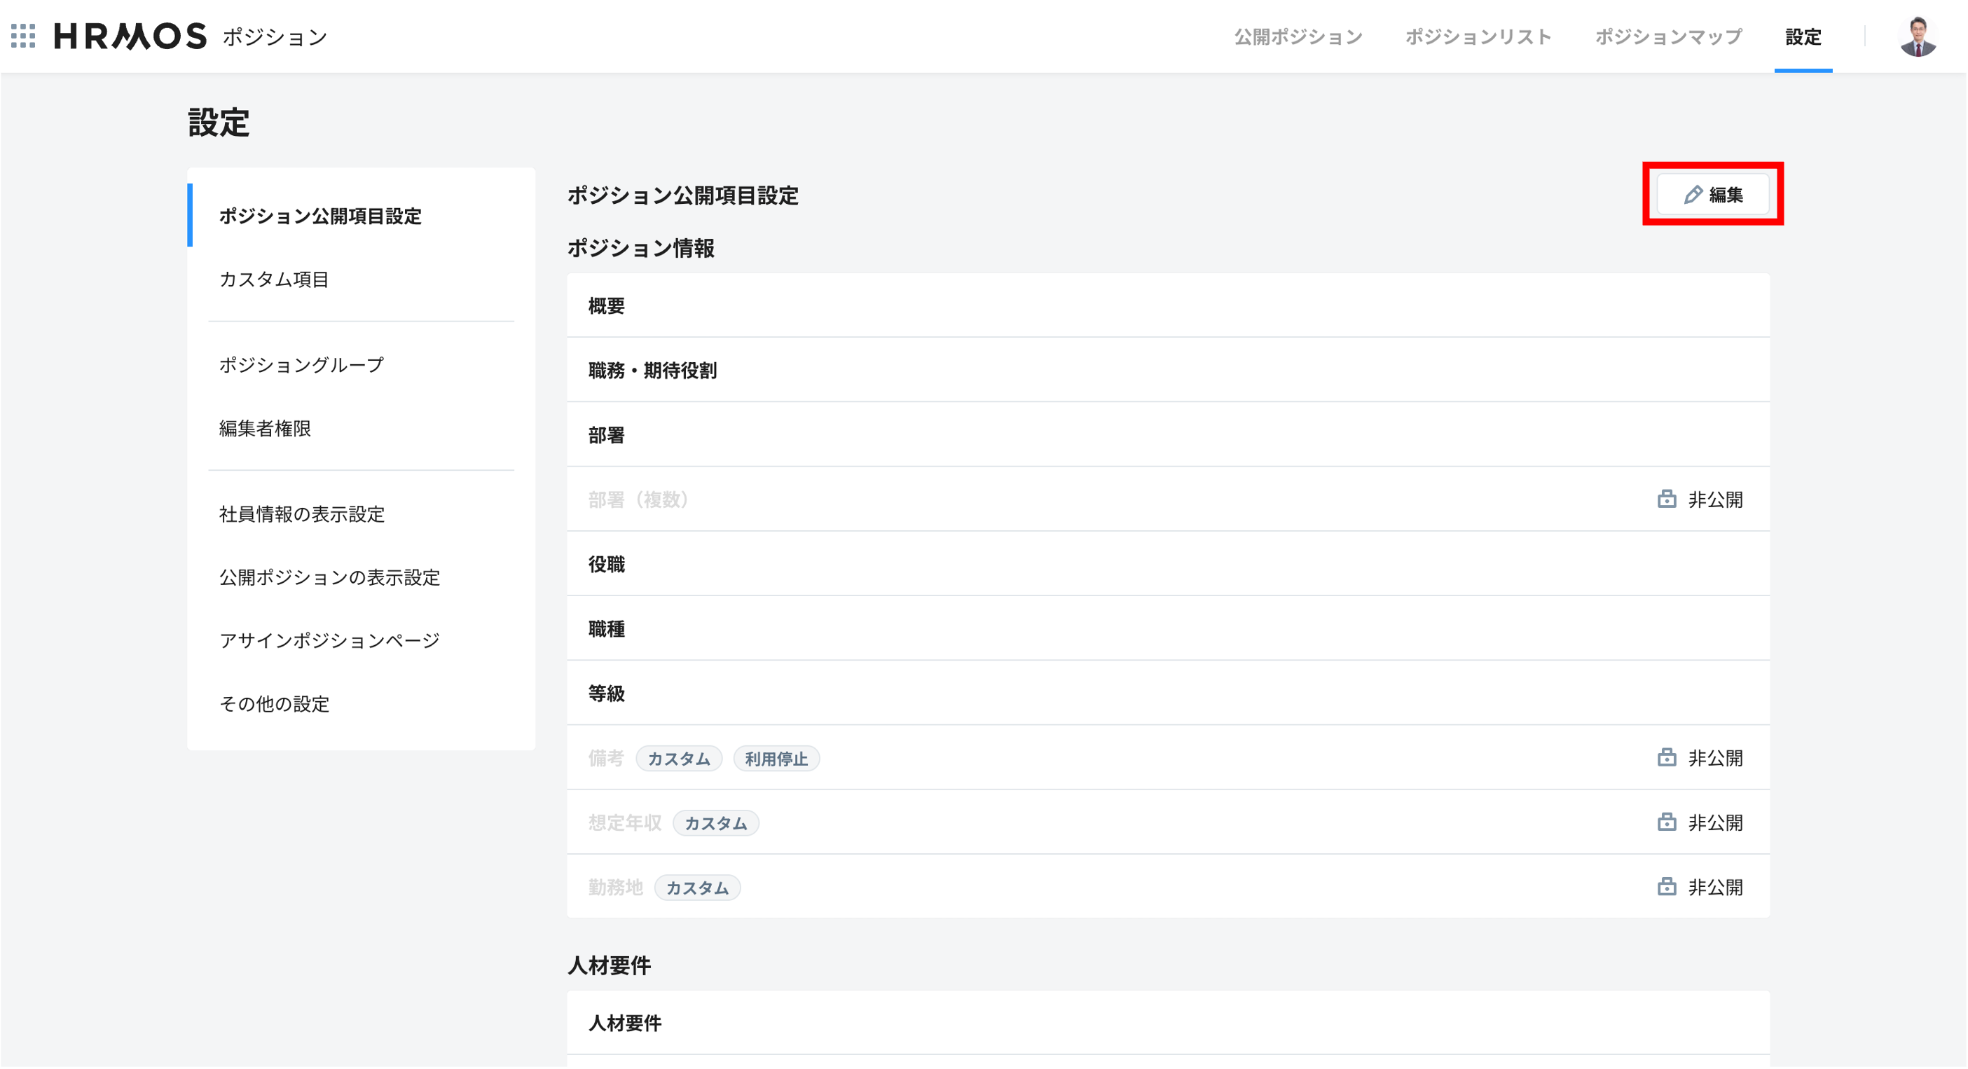1968x1069 pixels.
Task: Click カスタム tag in 想定年収 row
Action: coord(716,825)
